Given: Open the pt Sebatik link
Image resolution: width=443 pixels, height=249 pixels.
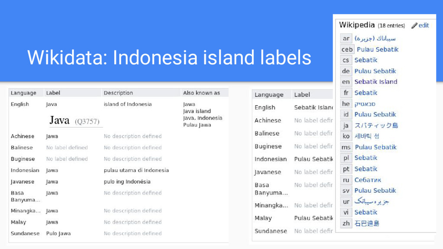Looking at the screenshot, I should 366,169.
